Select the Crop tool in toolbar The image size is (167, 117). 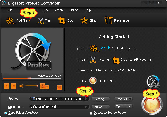(62, 20)
